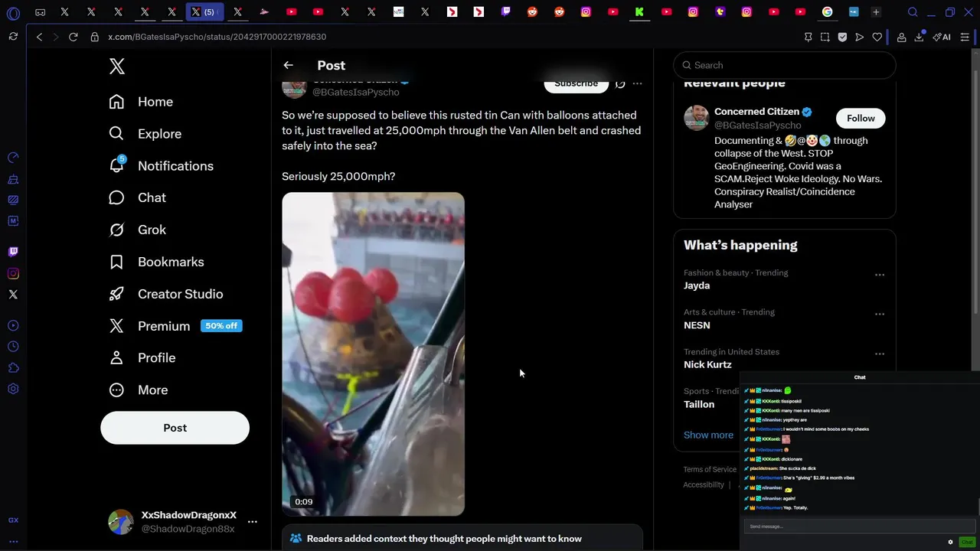Open Grok in the X navigation
980x551 pixels.
point(137,230)
